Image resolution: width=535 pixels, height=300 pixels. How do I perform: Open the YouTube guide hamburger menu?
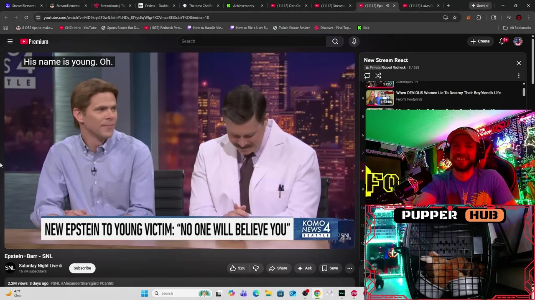point(10,42)
